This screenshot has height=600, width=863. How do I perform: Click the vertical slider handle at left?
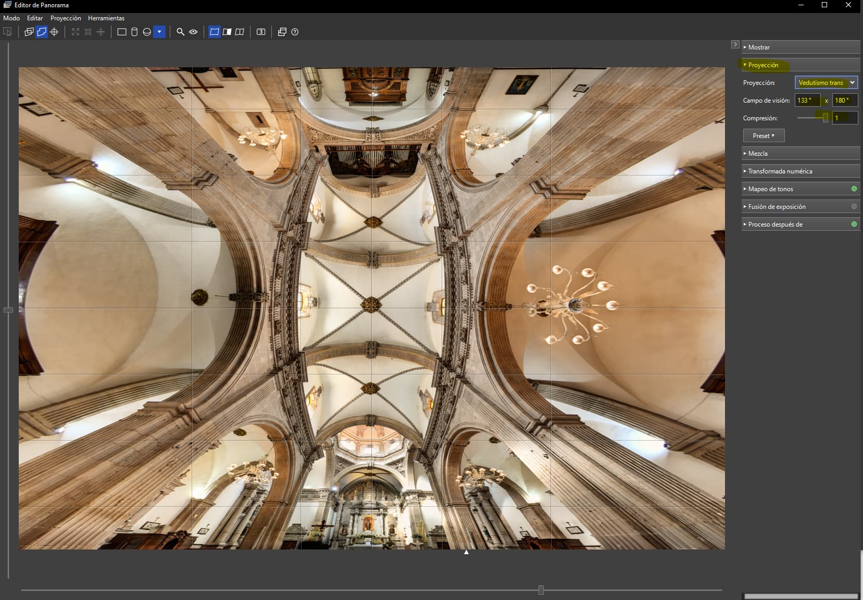[8, 310]
